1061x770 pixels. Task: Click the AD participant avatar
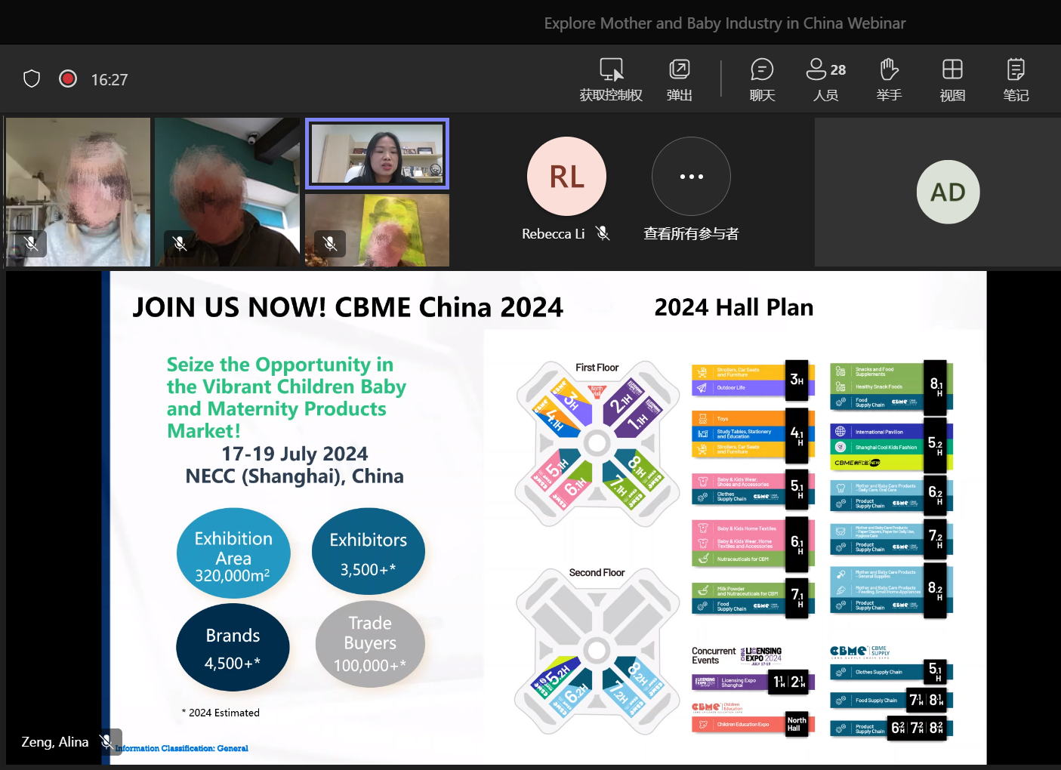pyautogui.click(x=948, y=192)
